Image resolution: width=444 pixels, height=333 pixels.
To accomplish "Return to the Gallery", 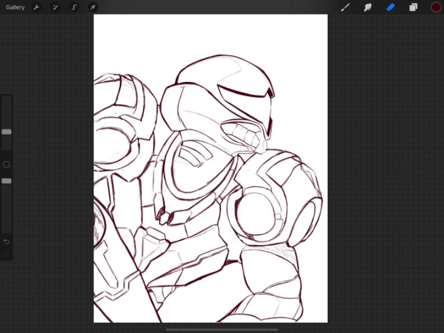I will pyautogui.click(x=15, y=8).
